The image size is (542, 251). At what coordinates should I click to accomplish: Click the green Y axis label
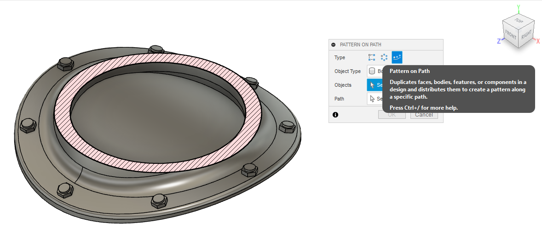coord(518,7)
